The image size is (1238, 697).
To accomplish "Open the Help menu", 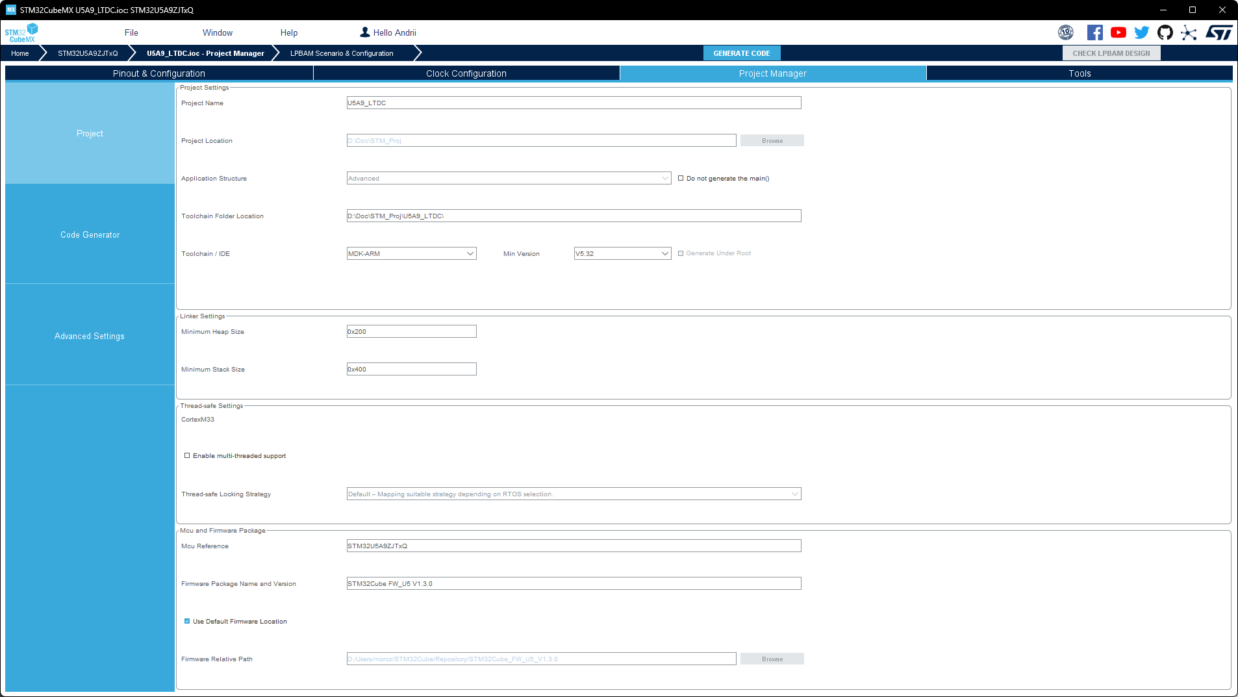I will coord(289,32).
